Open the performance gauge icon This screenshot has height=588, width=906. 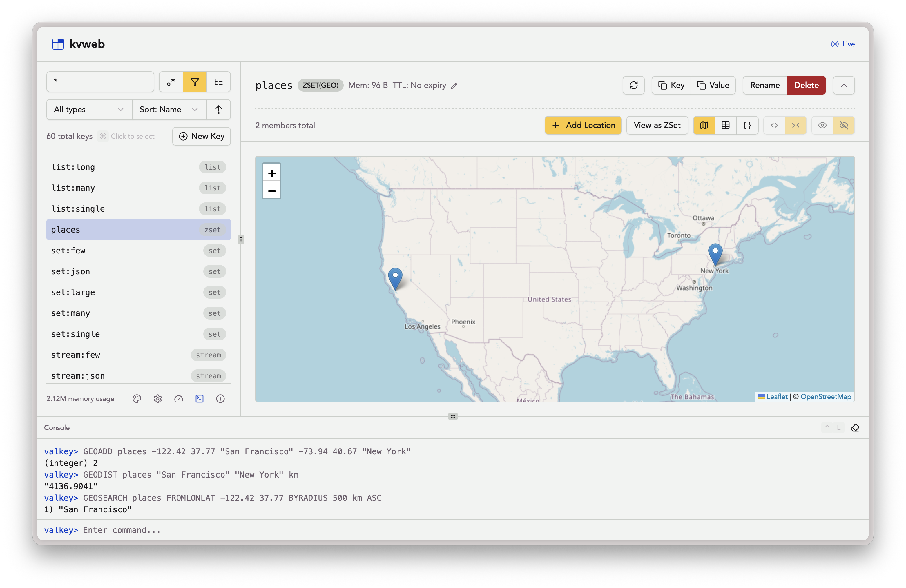click(x=179, y=398)
